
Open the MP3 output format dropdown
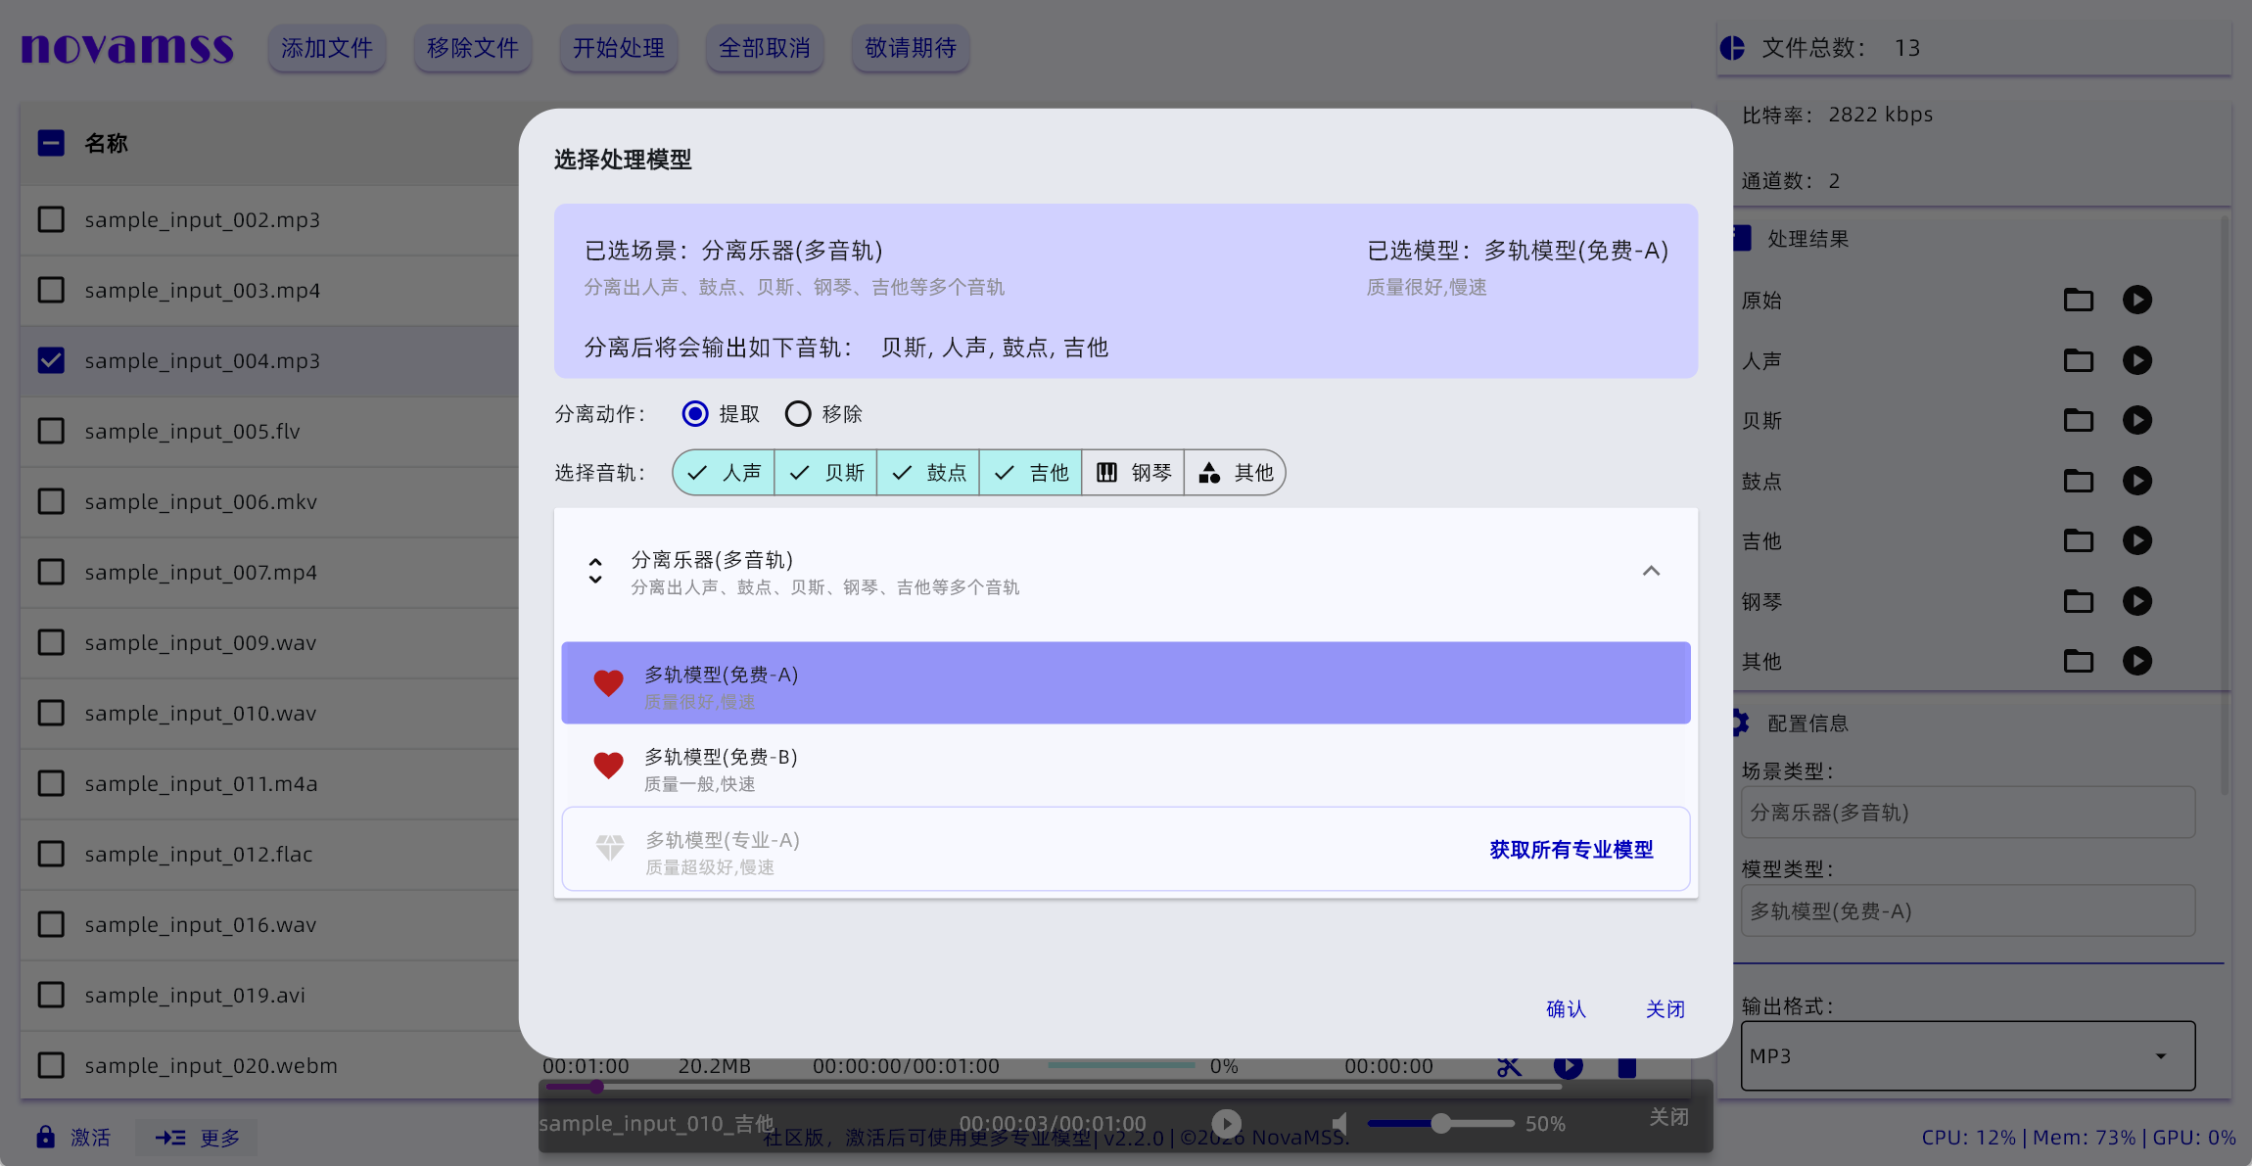(x=1968, y=1056)
